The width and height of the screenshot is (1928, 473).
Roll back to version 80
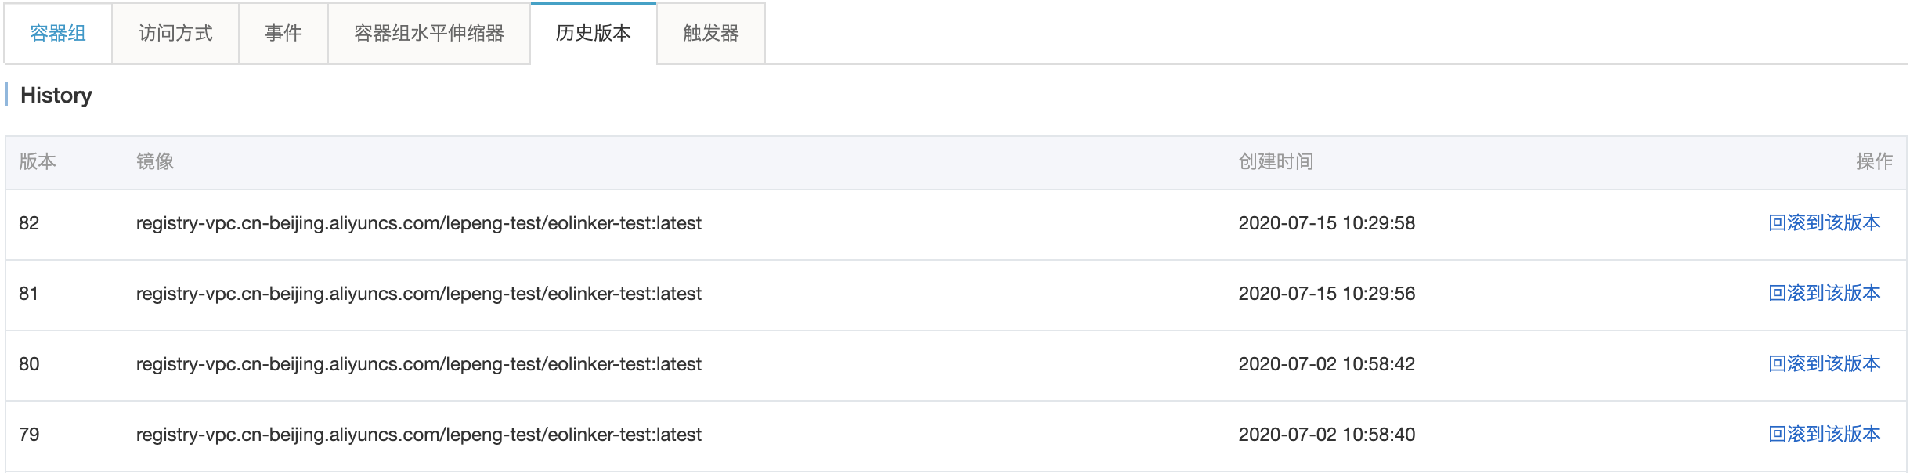[1824, 364]
